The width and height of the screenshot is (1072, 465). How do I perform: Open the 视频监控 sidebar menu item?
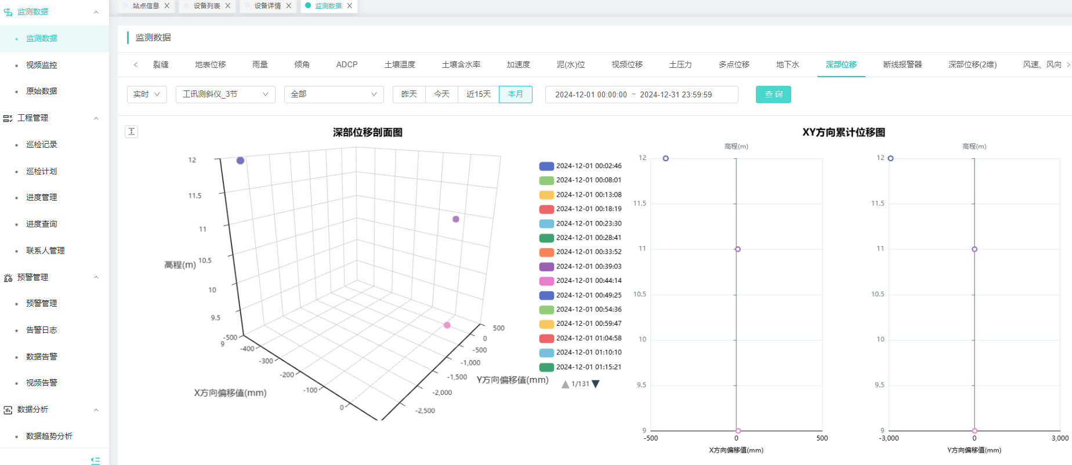tap(42, 65)
